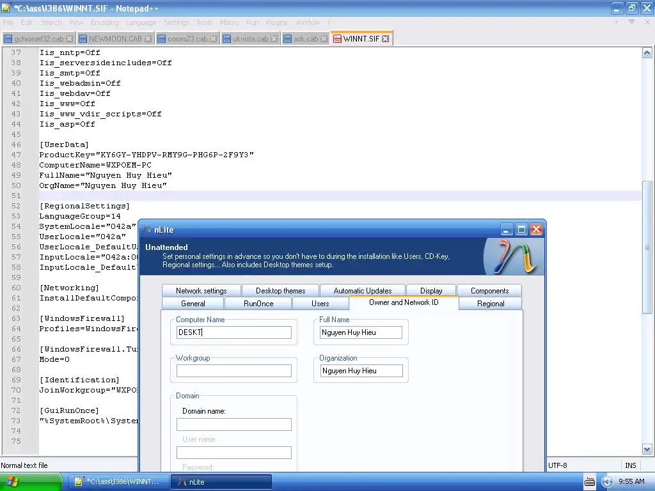Open the Window menu

[308, 22]
